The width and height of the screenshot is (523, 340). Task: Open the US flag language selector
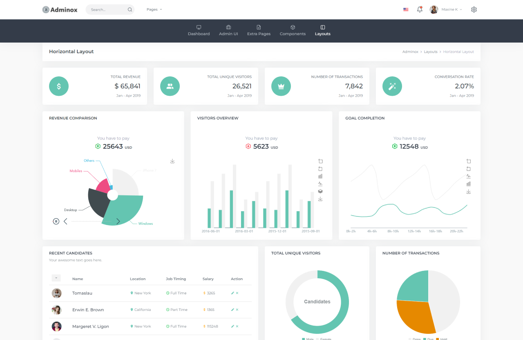pos(406,9)
